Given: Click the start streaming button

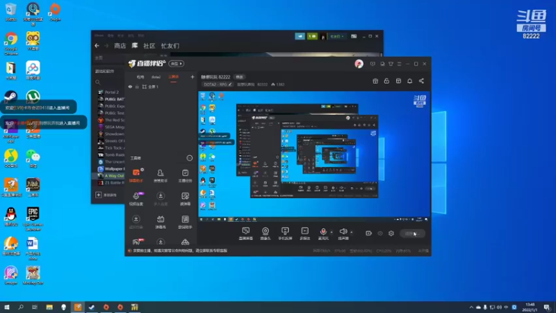Looking at the screenshot, I should click(x=412, y=234).
